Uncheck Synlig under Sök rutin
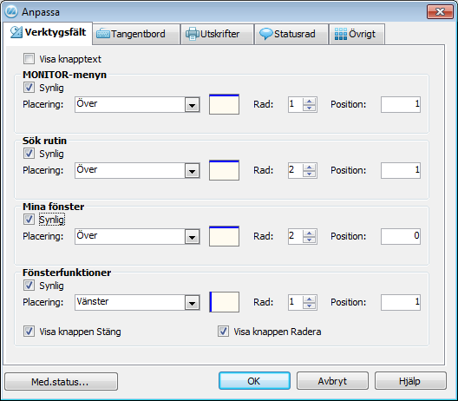 (x=29, y=154)
